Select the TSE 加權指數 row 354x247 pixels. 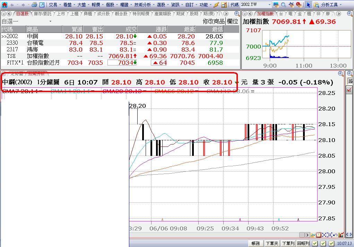click(120, 56)
